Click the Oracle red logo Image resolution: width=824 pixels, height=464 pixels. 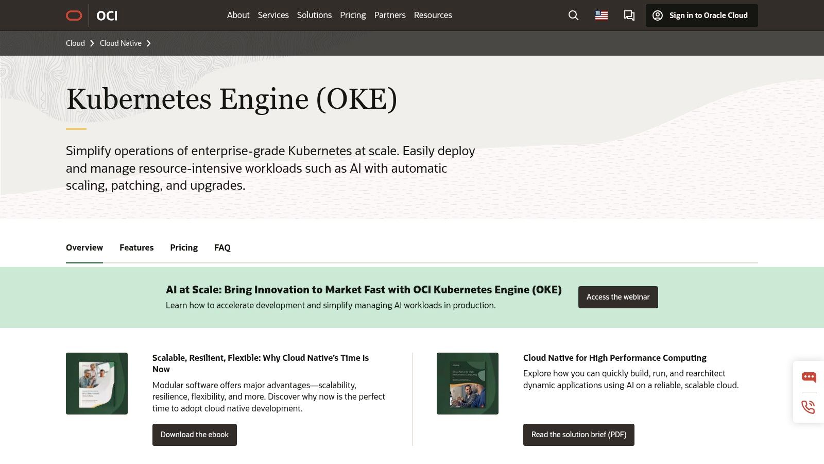(74, 15)
